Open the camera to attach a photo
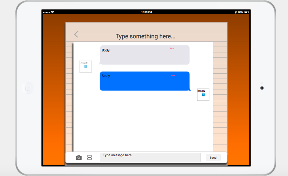Image resolution: width=288 pixels, height=176 pixels. click(x=79, y=158)
